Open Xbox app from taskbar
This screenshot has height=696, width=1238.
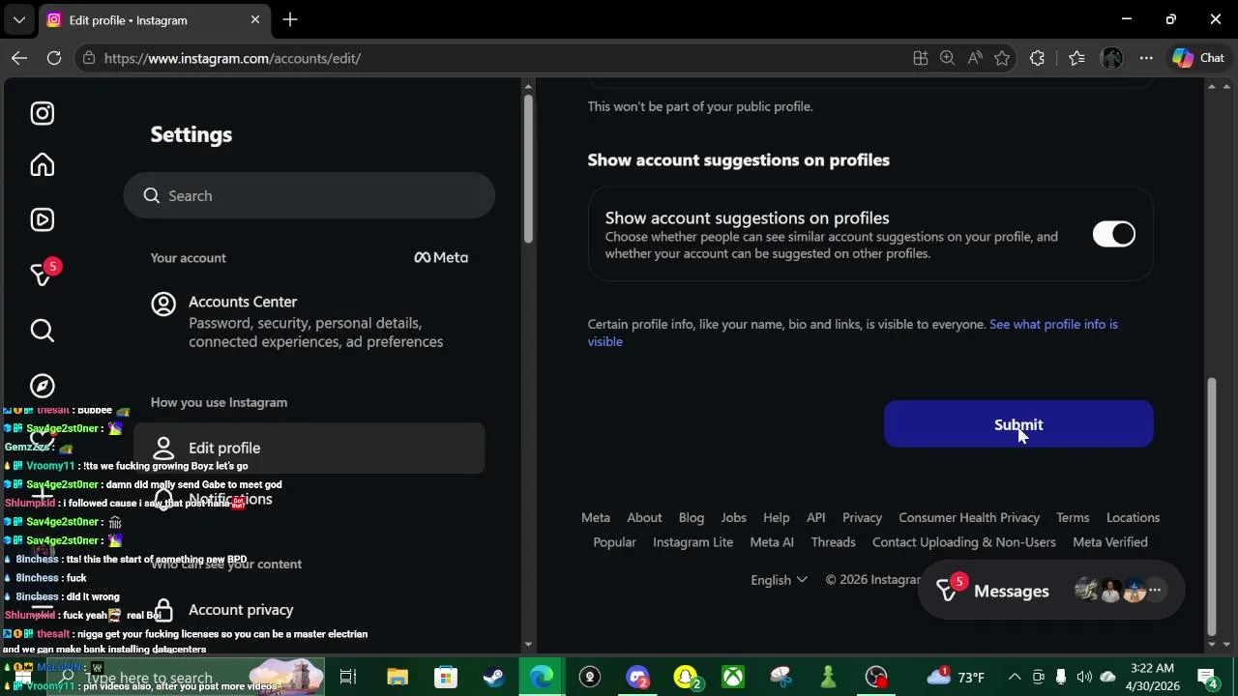coord(733,677)
